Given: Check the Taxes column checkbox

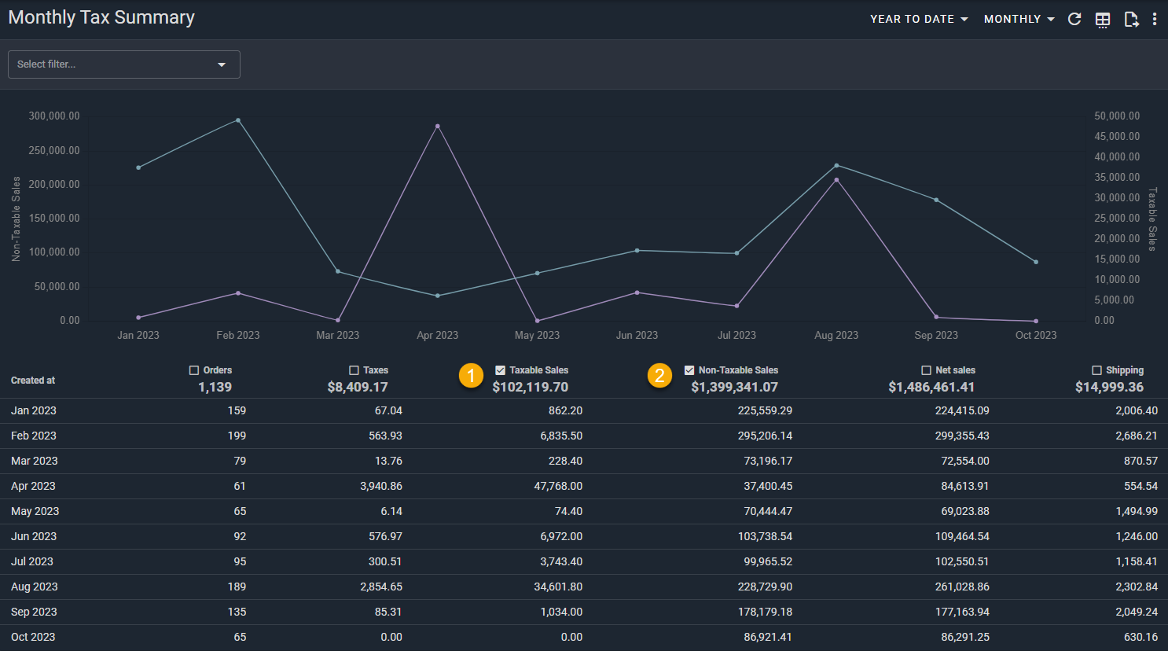Looking at the screenshot, I should [354, 370].
